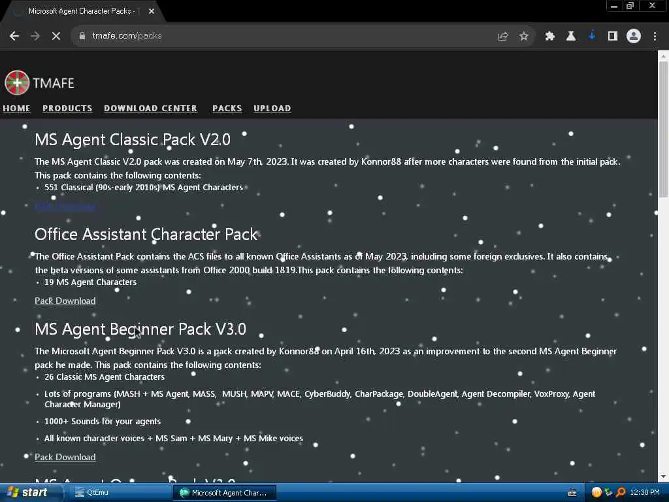Click the orange shield tray icon
Screen dimensions: 669x502
tap(596, 493)
